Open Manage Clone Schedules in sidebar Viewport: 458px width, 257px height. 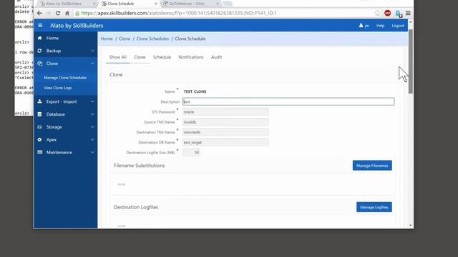click(65, 78)
